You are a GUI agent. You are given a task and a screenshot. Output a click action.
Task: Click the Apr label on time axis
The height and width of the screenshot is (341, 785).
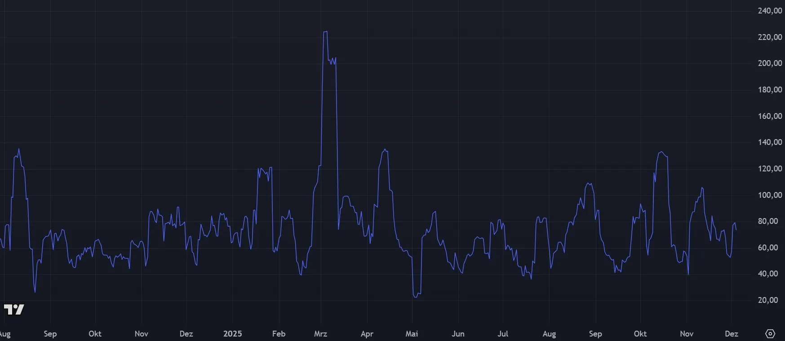(367, 334)
